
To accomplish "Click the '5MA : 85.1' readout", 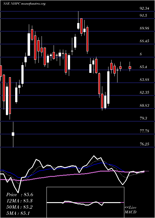I will pos(18,213).
